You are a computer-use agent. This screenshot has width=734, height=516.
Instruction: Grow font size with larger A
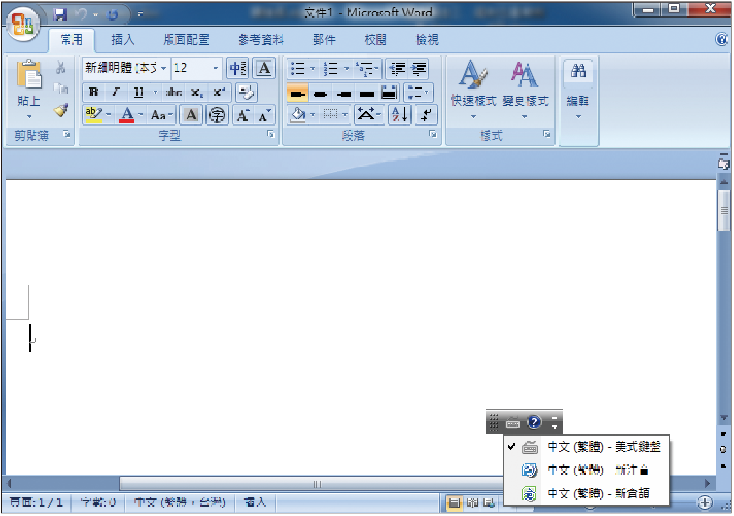pyautogui.click(x=243, y=115)
